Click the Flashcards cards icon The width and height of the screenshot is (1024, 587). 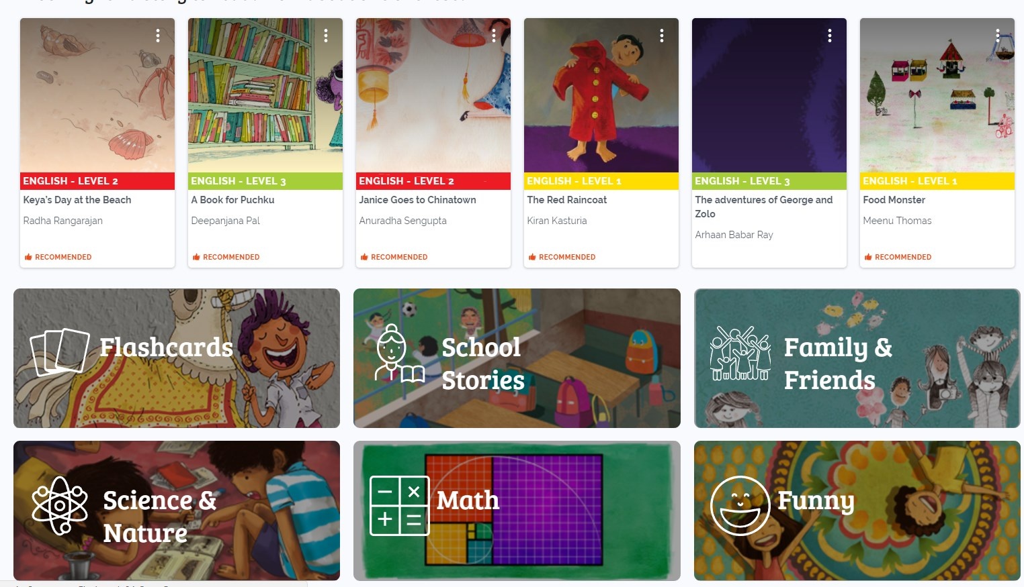(x=60, y=352)
